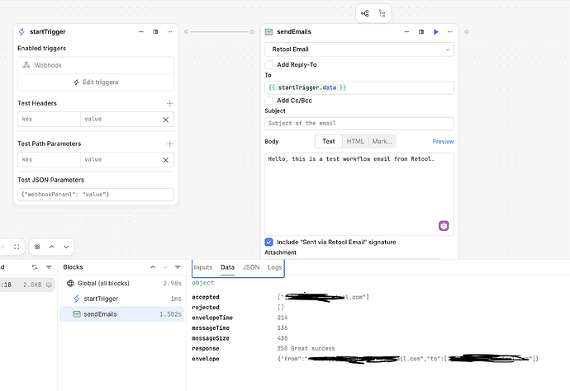Image resolution: width=570 pixels, height=391 pixels.
Task: Click the Subject of the email field
Action: point(359,123)
